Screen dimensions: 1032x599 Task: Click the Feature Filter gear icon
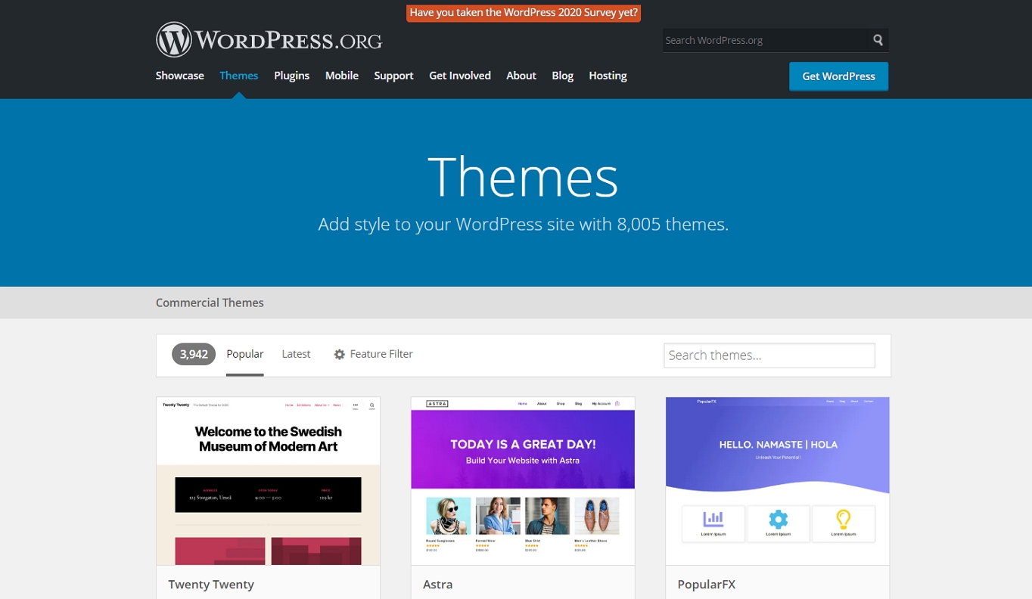[340, 354]
